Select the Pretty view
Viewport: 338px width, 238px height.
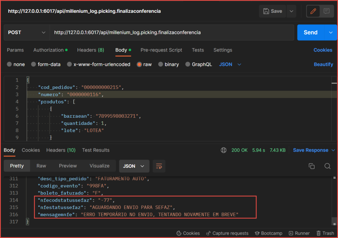(17, 166)
